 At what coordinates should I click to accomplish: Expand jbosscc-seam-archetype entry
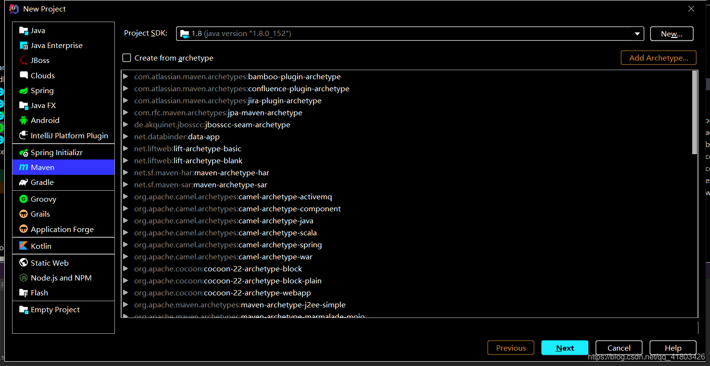125,125
